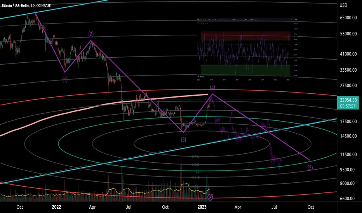The height and width of the screenshot is (213, 362).
Task: Click the Oct label preceding 2022
Action: click(x=20, y=207)
